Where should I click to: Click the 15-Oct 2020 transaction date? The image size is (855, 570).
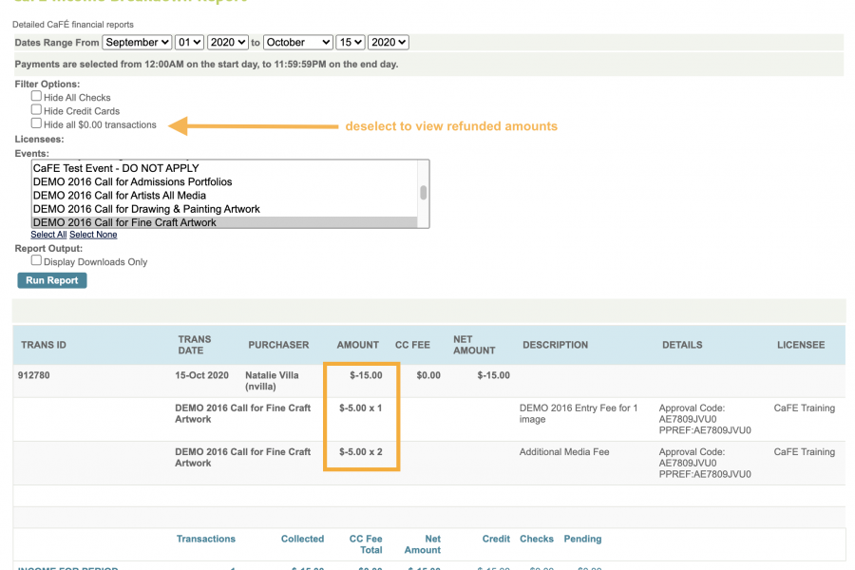coord(201,375)
